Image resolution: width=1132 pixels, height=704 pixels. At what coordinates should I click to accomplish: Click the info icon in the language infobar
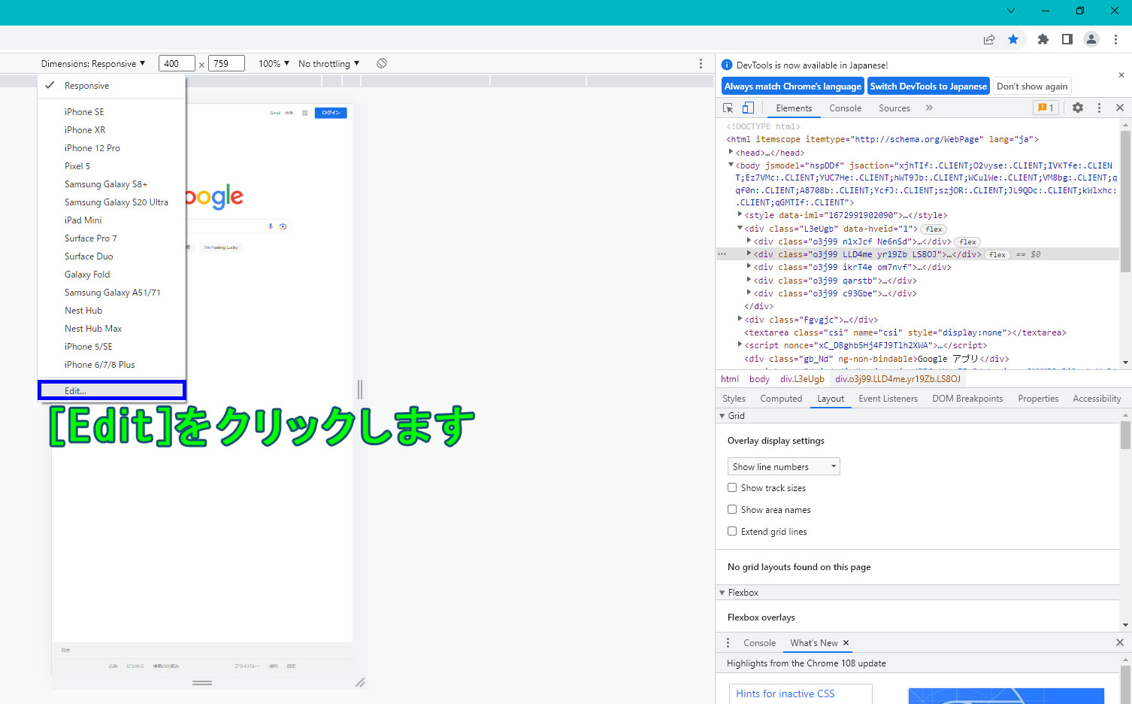pos(727,65)
